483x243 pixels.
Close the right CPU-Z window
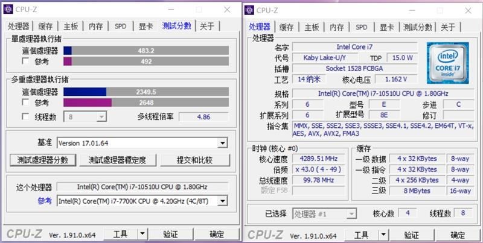(x=469, y=10)
